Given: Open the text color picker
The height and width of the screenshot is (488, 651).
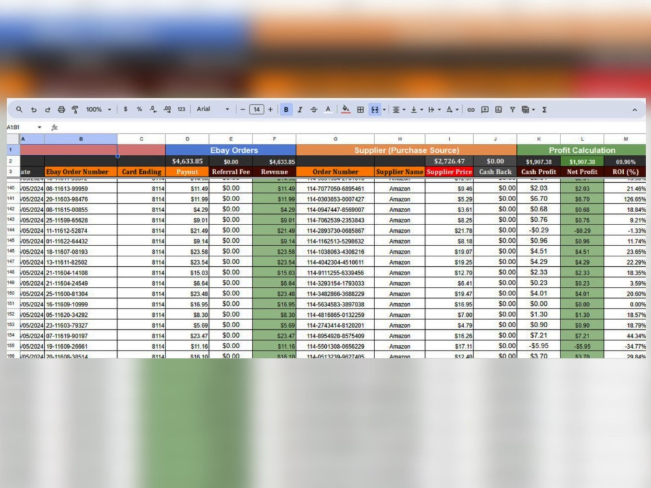Looking at the screenshot, I should coord(328,109).
